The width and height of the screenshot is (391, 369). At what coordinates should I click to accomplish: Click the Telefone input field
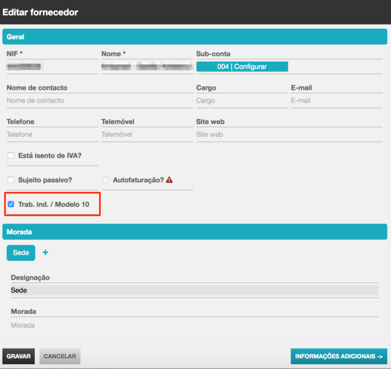pos(52,134)
